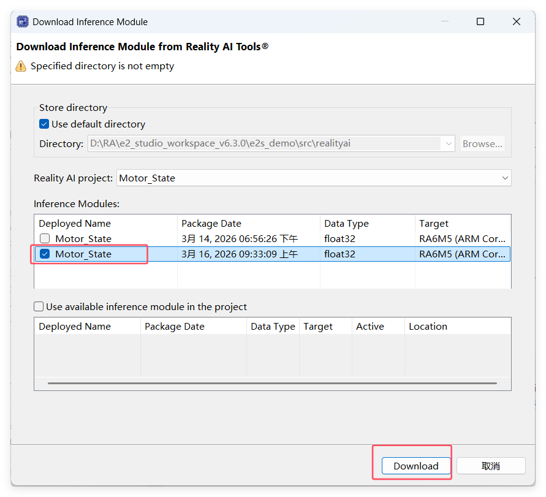Click the warning icon beside directory message
Image resolution: width=546 pixels, height=497 pixels.
click(x=21, y=66)
